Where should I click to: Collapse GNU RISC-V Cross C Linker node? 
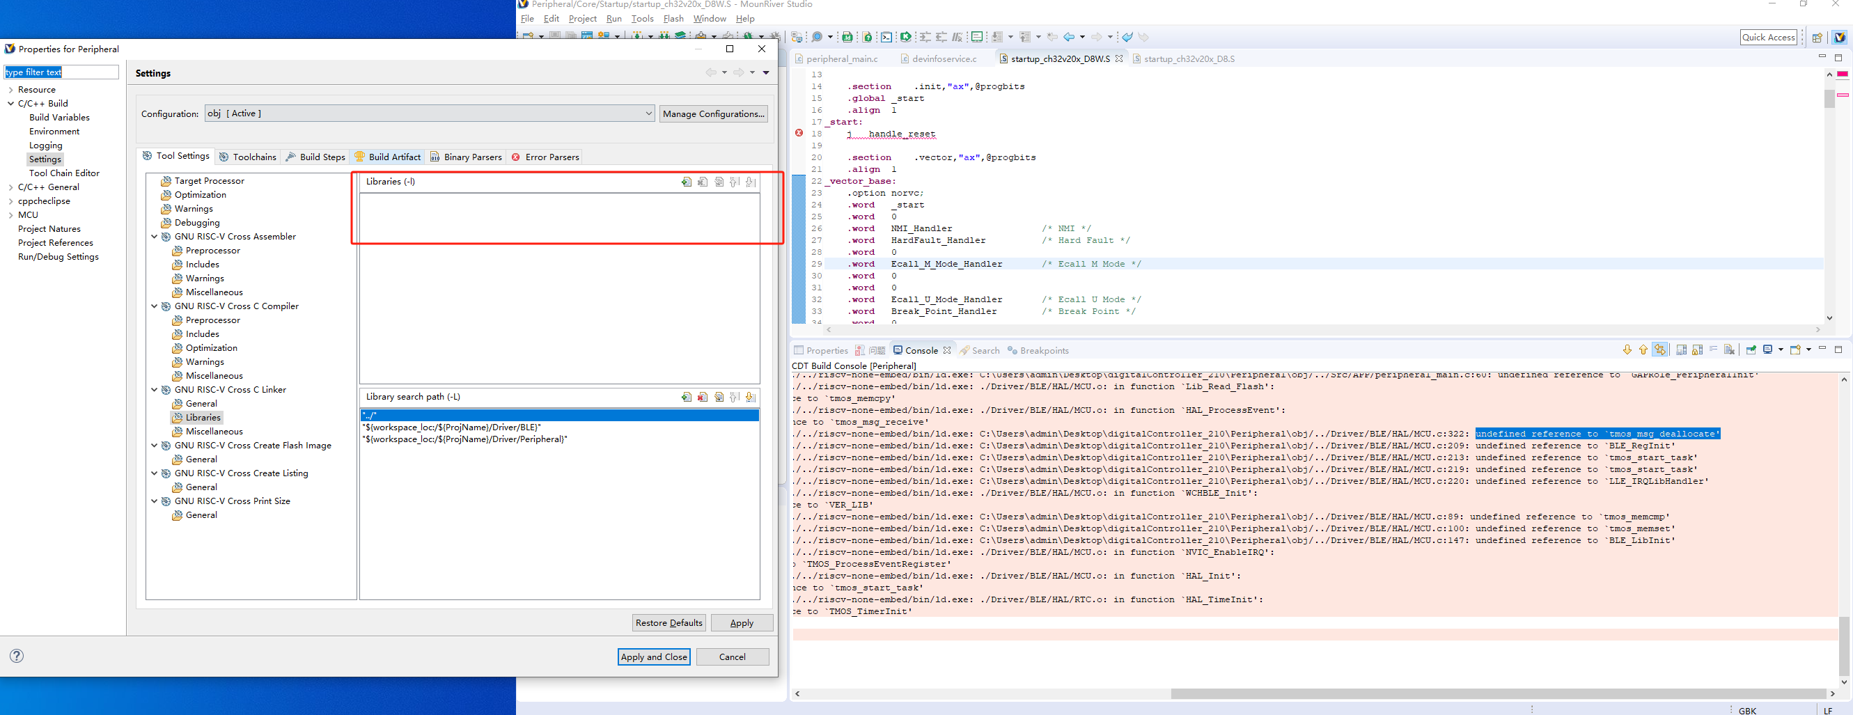point(154,389)
